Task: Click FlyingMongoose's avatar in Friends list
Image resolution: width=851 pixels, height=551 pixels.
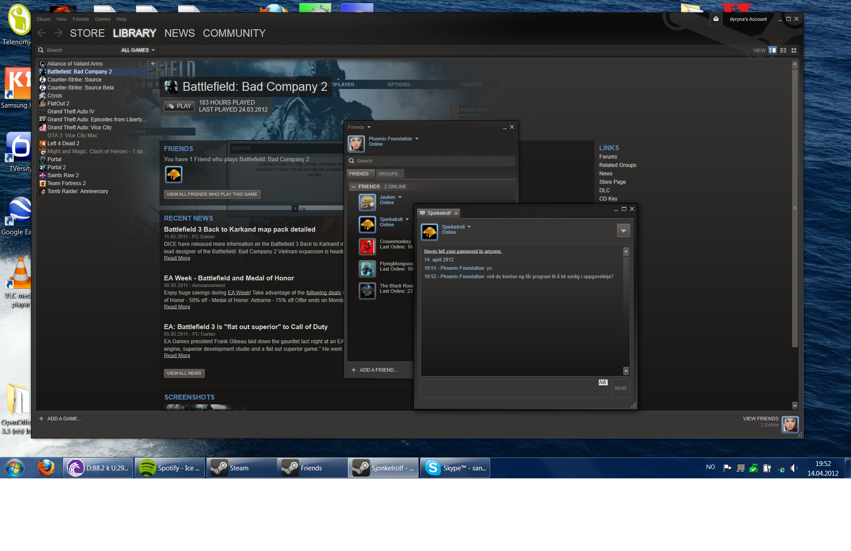Action: click(367, 269)
